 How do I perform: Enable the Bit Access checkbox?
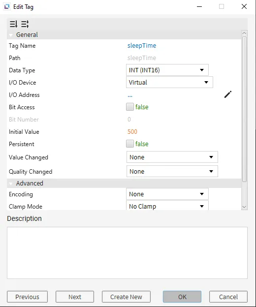130,107
